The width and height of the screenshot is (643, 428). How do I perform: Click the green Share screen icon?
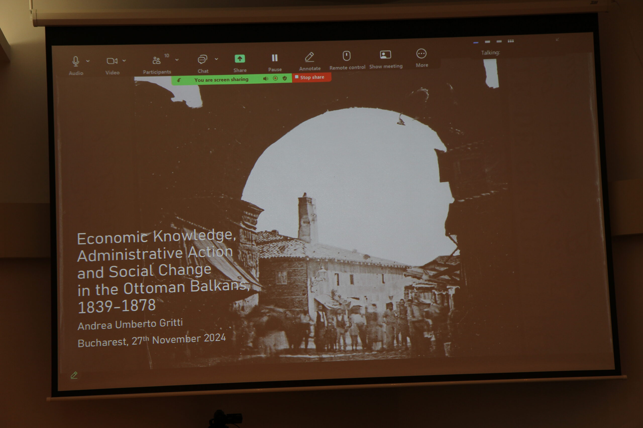click(x=240, y=59)
